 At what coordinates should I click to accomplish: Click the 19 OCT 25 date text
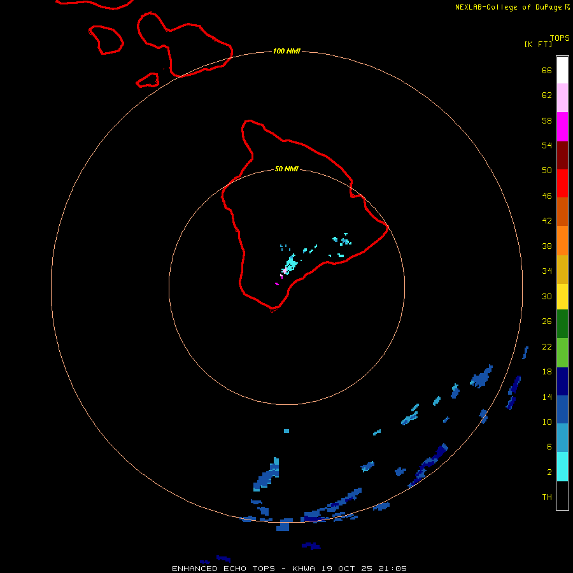[347, 569]
